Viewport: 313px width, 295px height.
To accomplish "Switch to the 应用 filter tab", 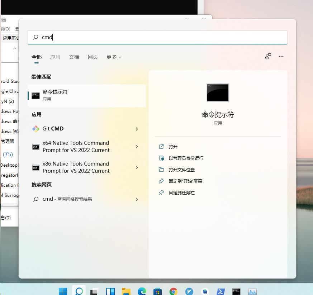I will (x=55, y=57).
